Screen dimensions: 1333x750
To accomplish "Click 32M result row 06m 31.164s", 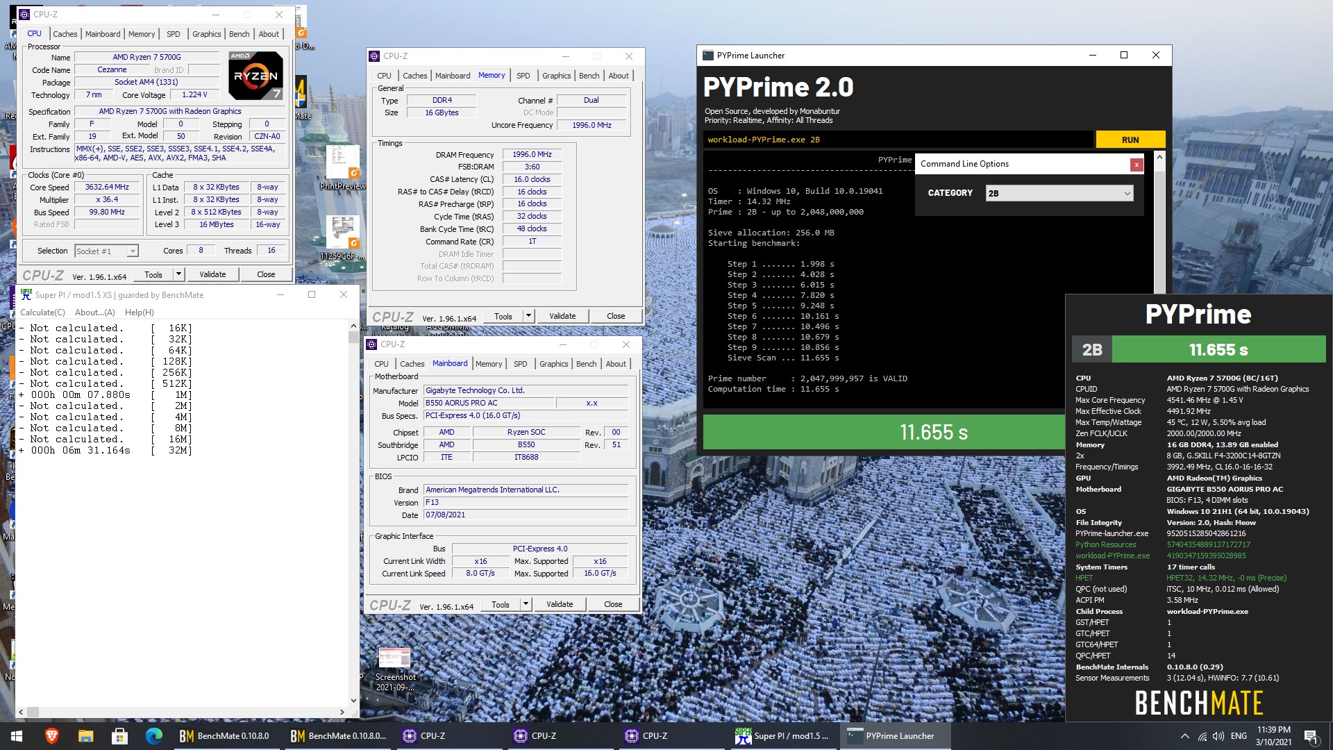I will [x=104, y=451].
